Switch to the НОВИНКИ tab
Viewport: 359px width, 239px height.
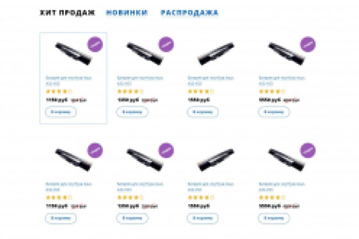[x=127, y=13]
